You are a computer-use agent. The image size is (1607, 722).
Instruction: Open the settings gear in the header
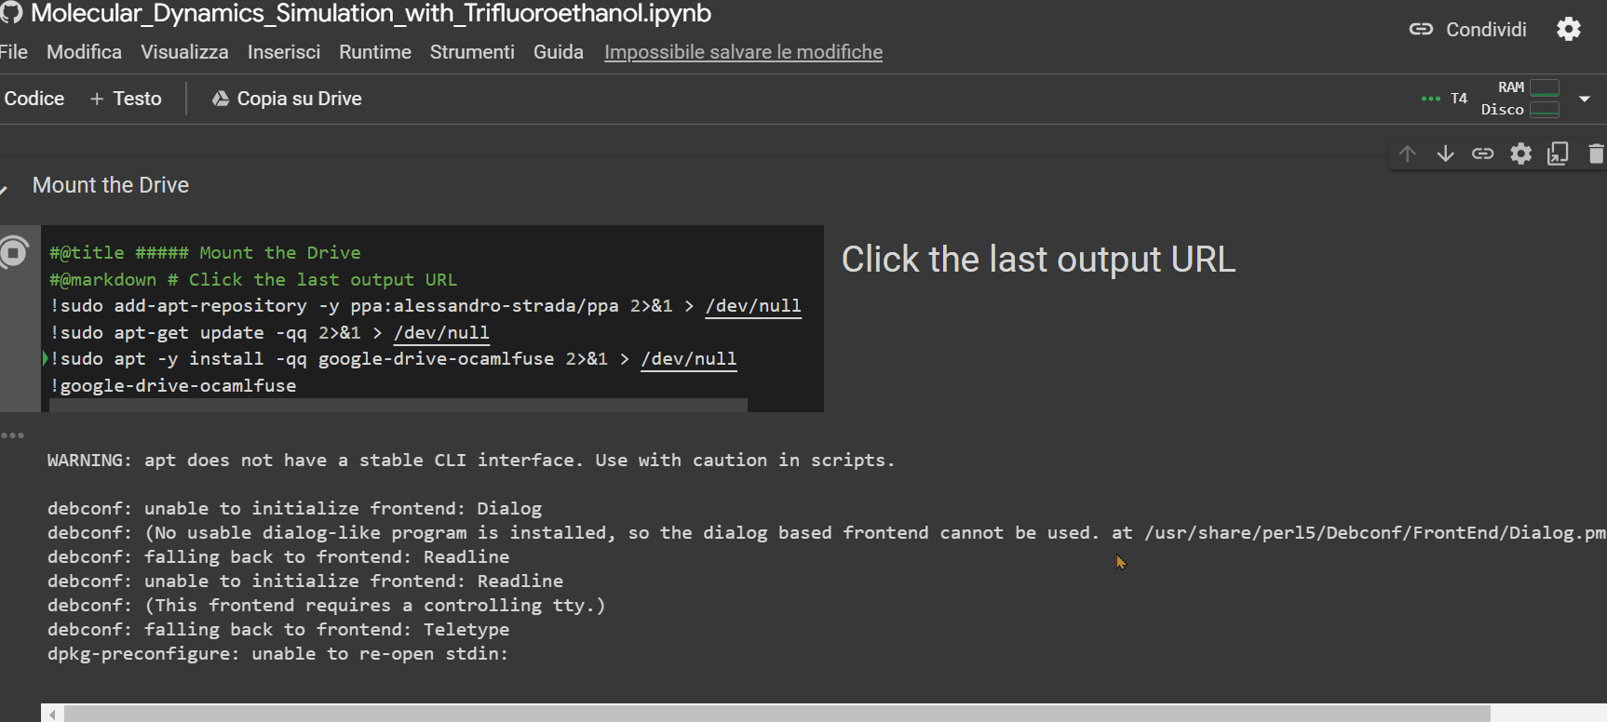(1569, 29)
